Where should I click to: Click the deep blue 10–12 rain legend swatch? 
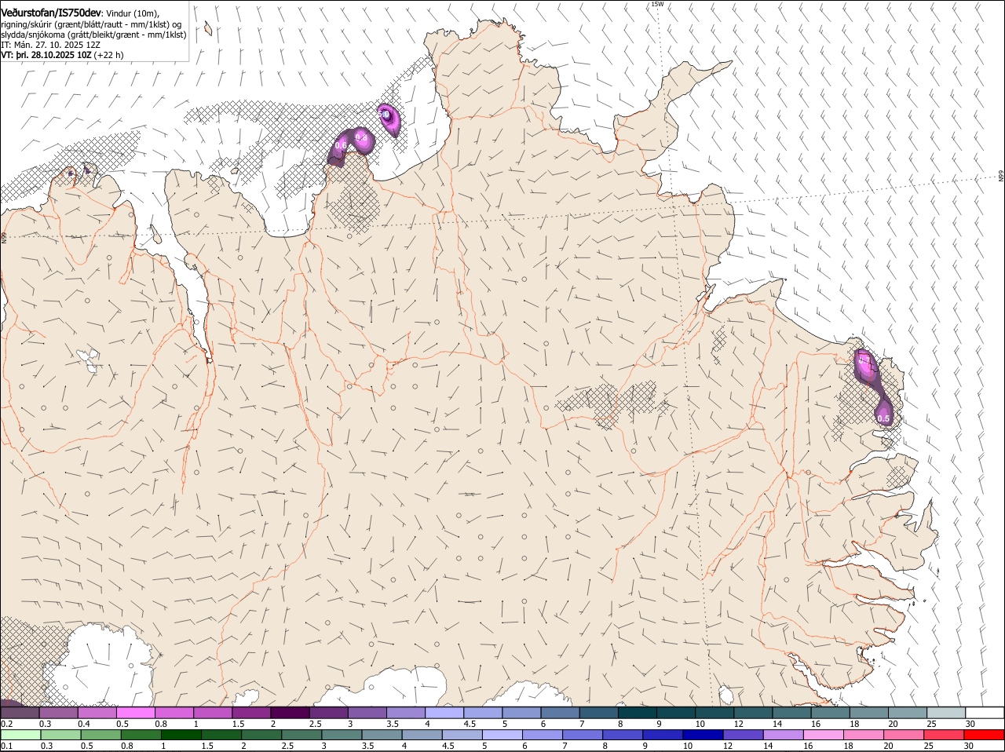703,735
